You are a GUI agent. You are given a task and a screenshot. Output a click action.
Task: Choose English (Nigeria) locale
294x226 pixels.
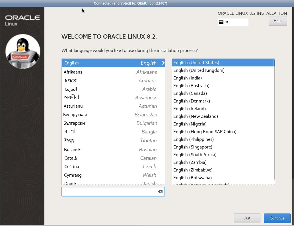click(223, 124)
